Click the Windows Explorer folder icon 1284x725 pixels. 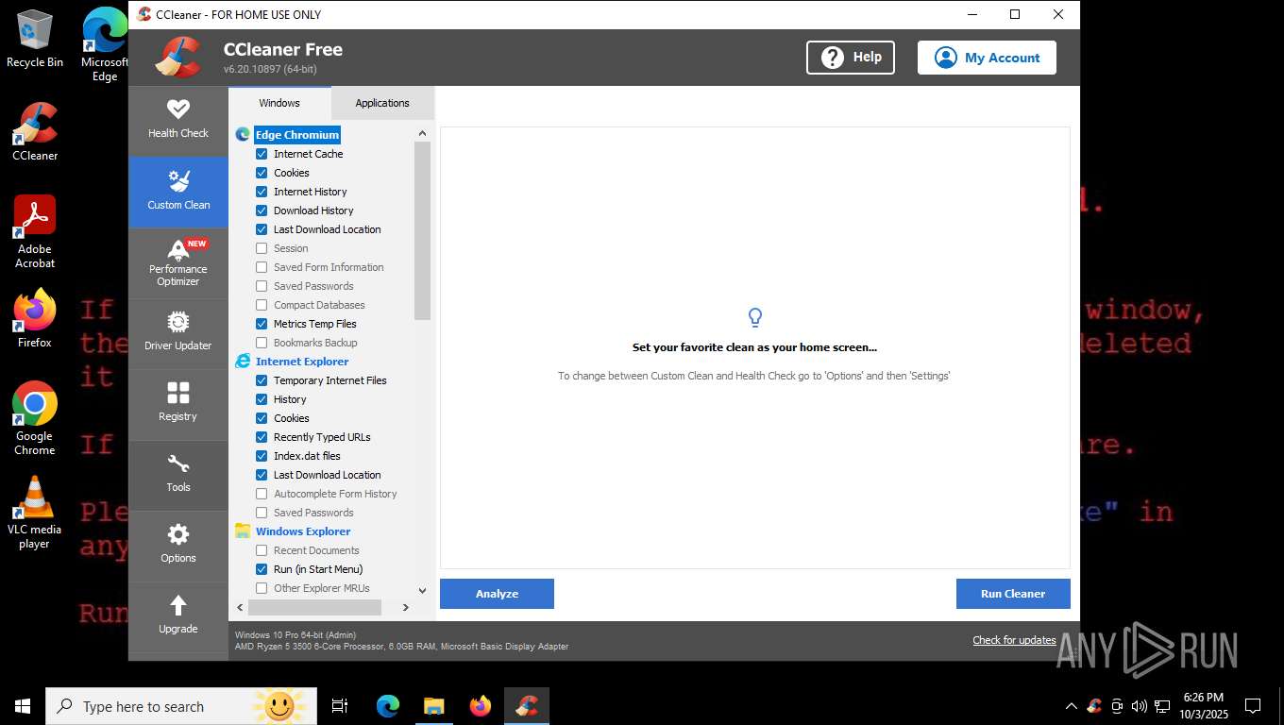pyautogui.click(x=243, y=531)
